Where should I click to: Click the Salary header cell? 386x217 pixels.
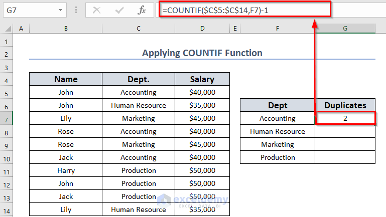pyautogui.click(x=202, y=79)
